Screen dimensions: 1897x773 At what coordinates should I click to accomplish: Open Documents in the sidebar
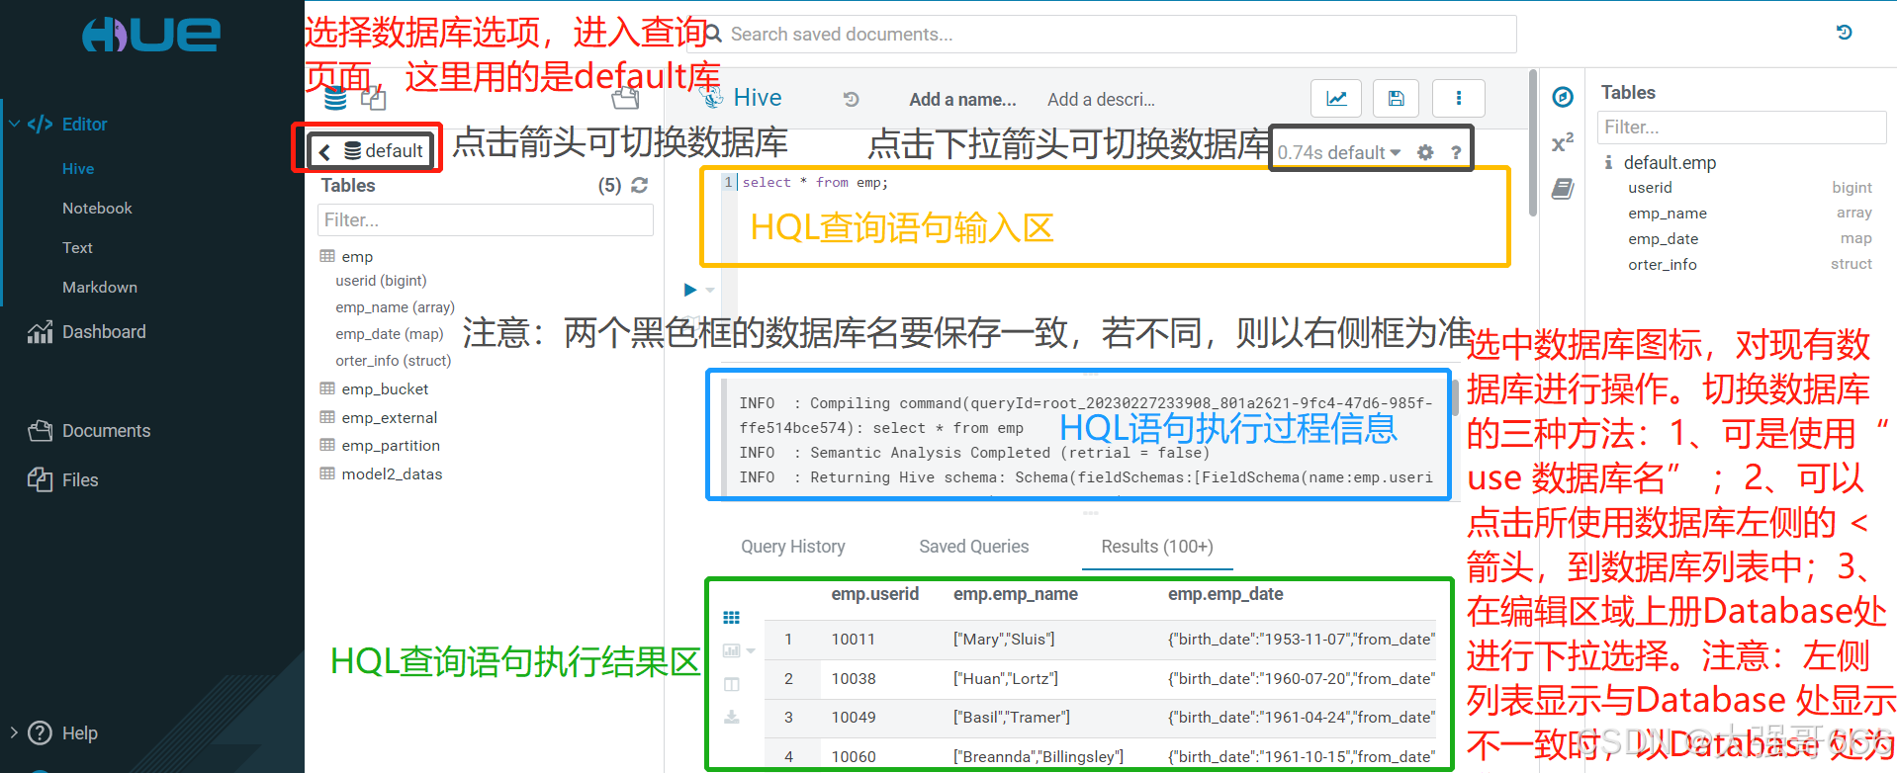(89, 431)
